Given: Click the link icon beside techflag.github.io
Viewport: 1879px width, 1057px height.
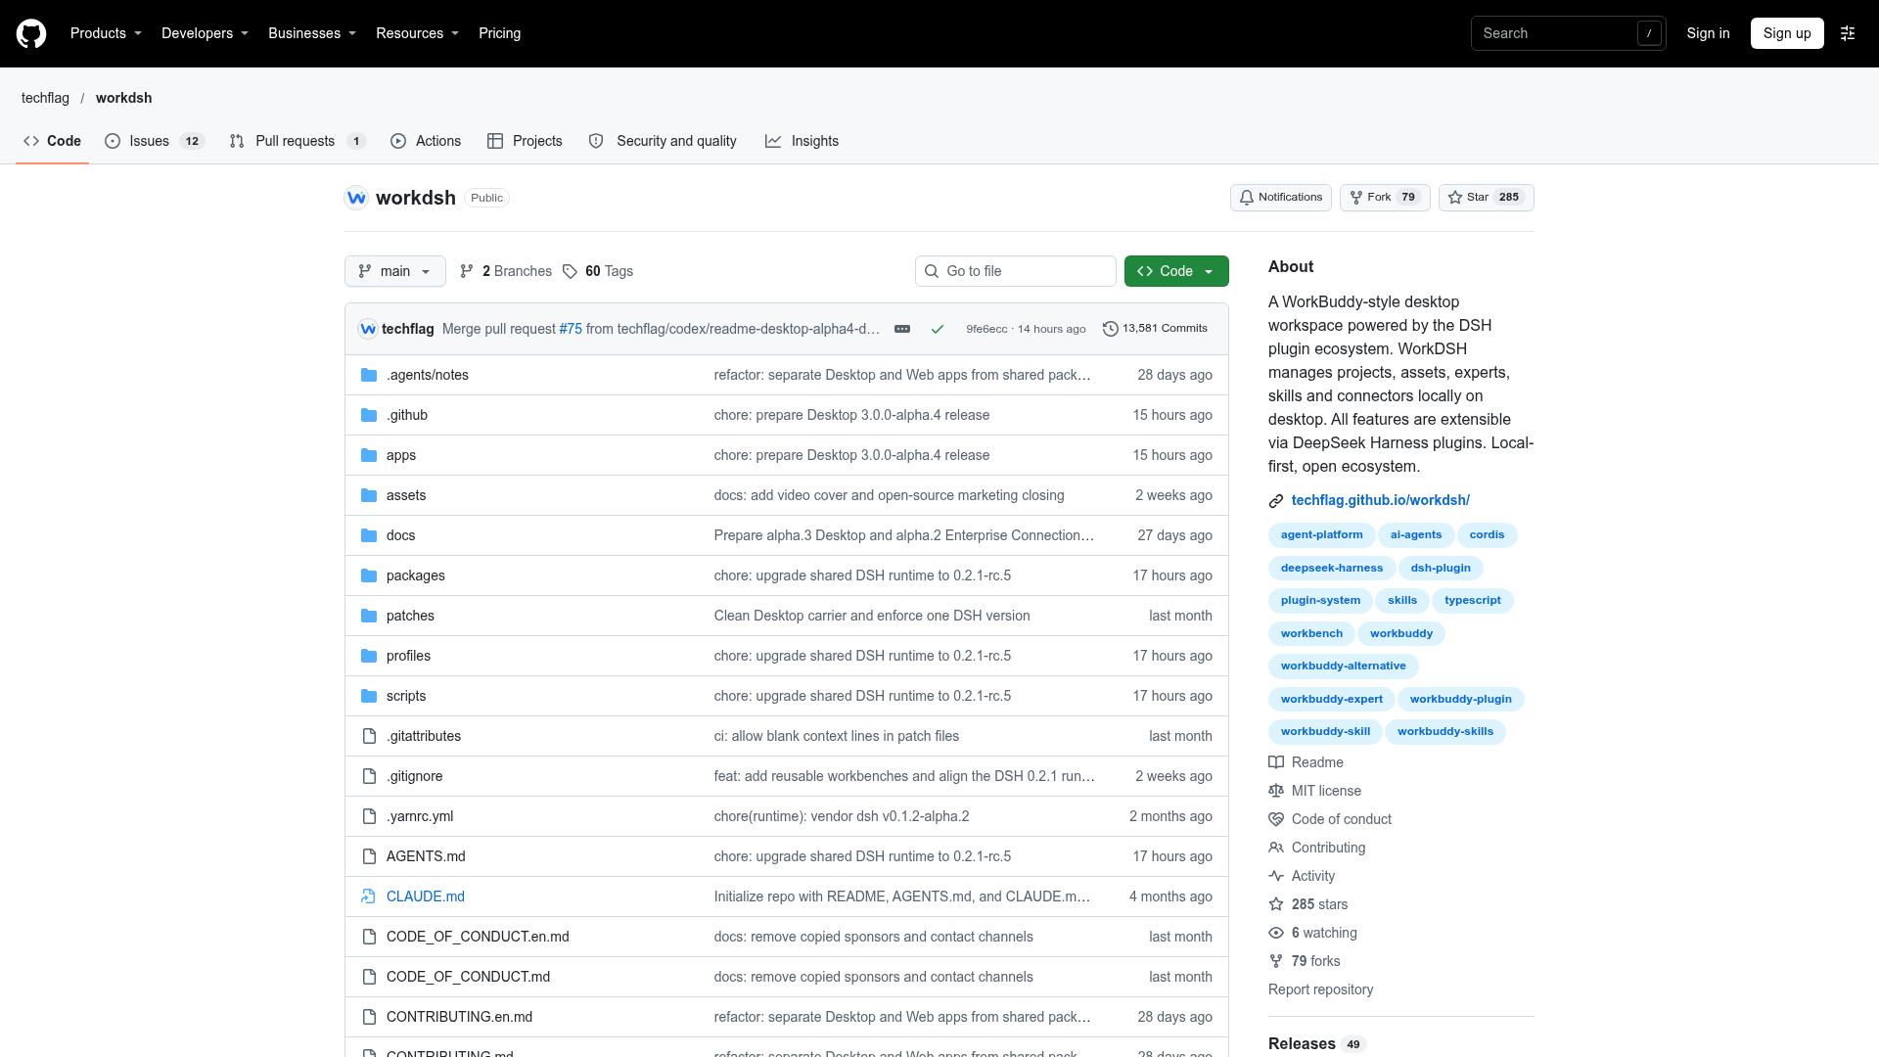Looking at the screenshot, I should 1276,501.
